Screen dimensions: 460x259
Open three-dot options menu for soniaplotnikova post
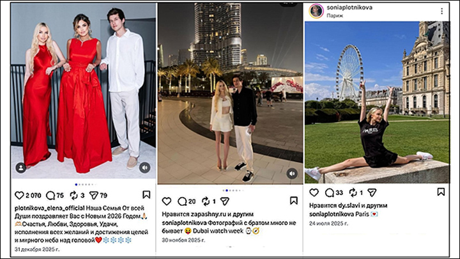442,11
